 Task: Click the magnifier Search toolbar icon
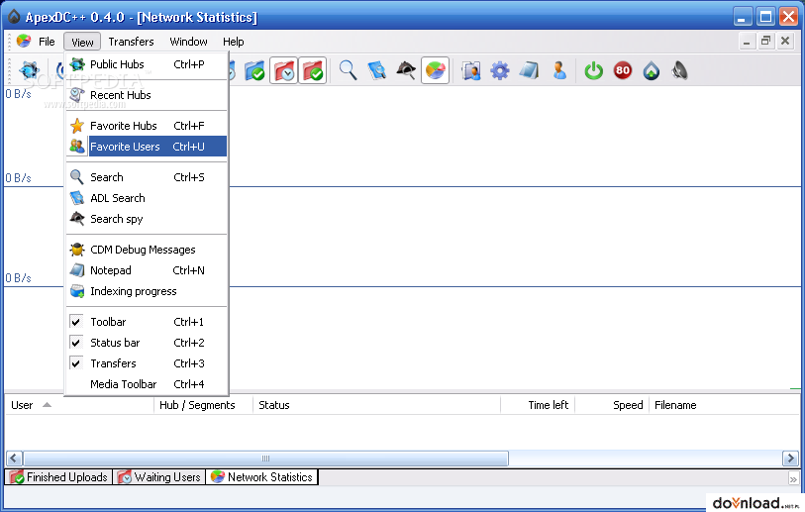349,70
